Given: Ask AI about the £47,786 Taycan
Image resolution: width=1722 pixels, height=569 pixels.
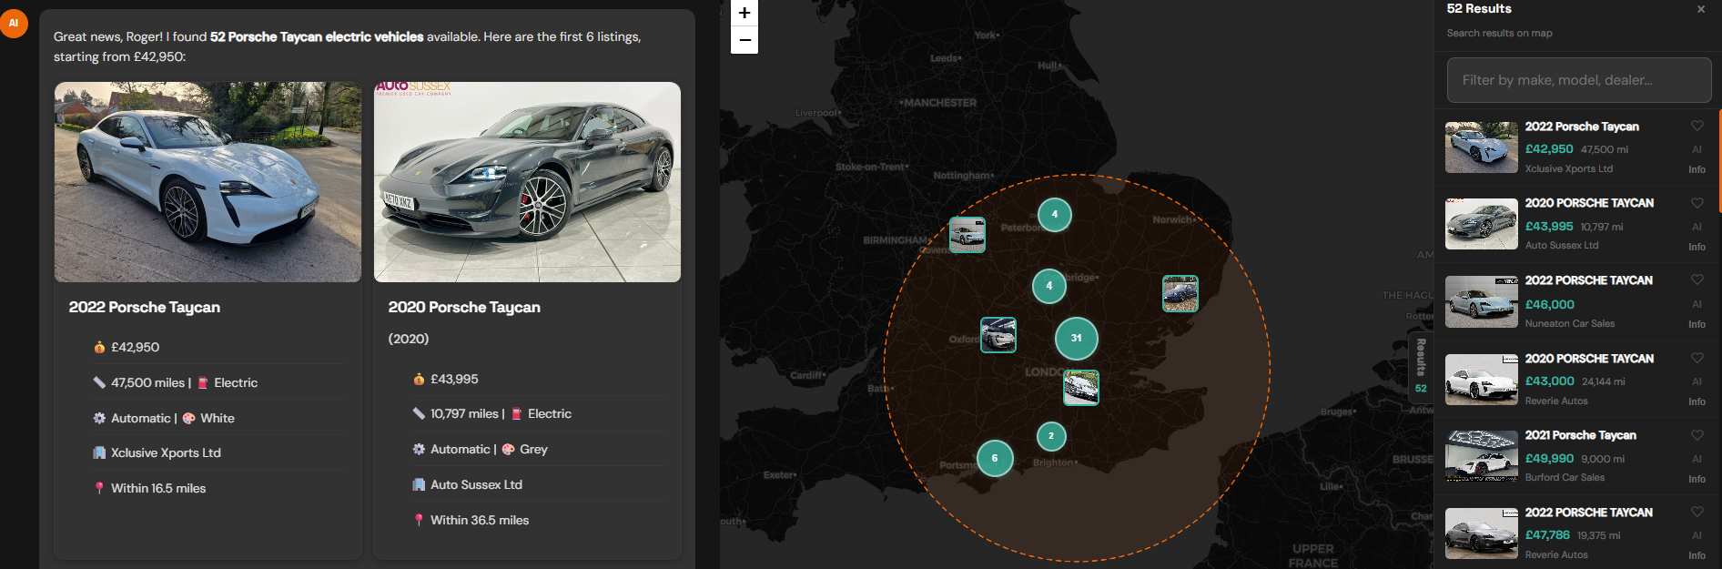Looking at the screenshot, I should click(x=1697, y=535).
